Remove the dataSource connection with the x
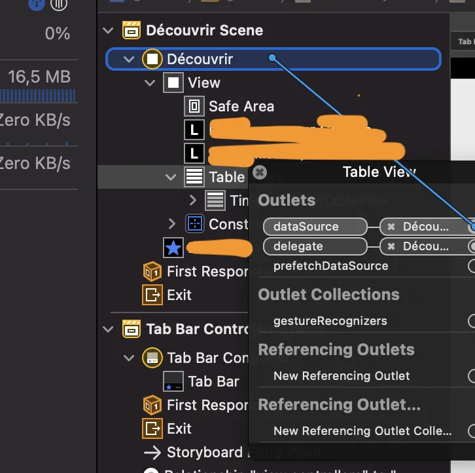The height and width of the screenshot is (473, 475). 391,227
